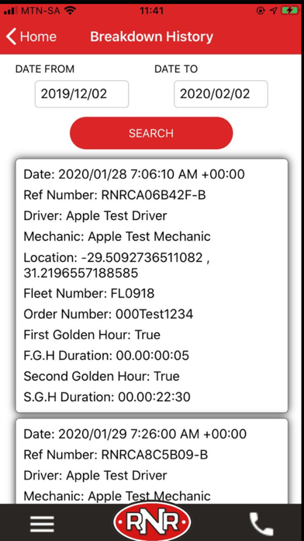Tap the location coordinates -29.5092736511082 line
Viewport: 304px width, 541px height.
(x=117, y=265)
